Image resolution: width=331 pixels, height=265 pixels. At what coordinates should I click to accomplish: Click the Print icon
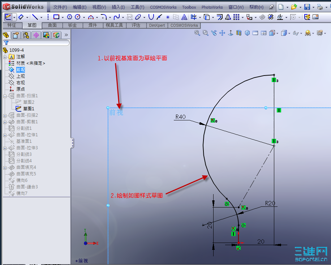click(x=320, y=7)
